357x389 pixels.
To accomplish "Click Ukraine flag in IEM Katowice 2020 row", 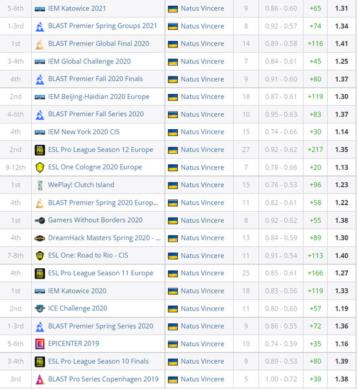I will pyautogui.click(x=173, y=291).
